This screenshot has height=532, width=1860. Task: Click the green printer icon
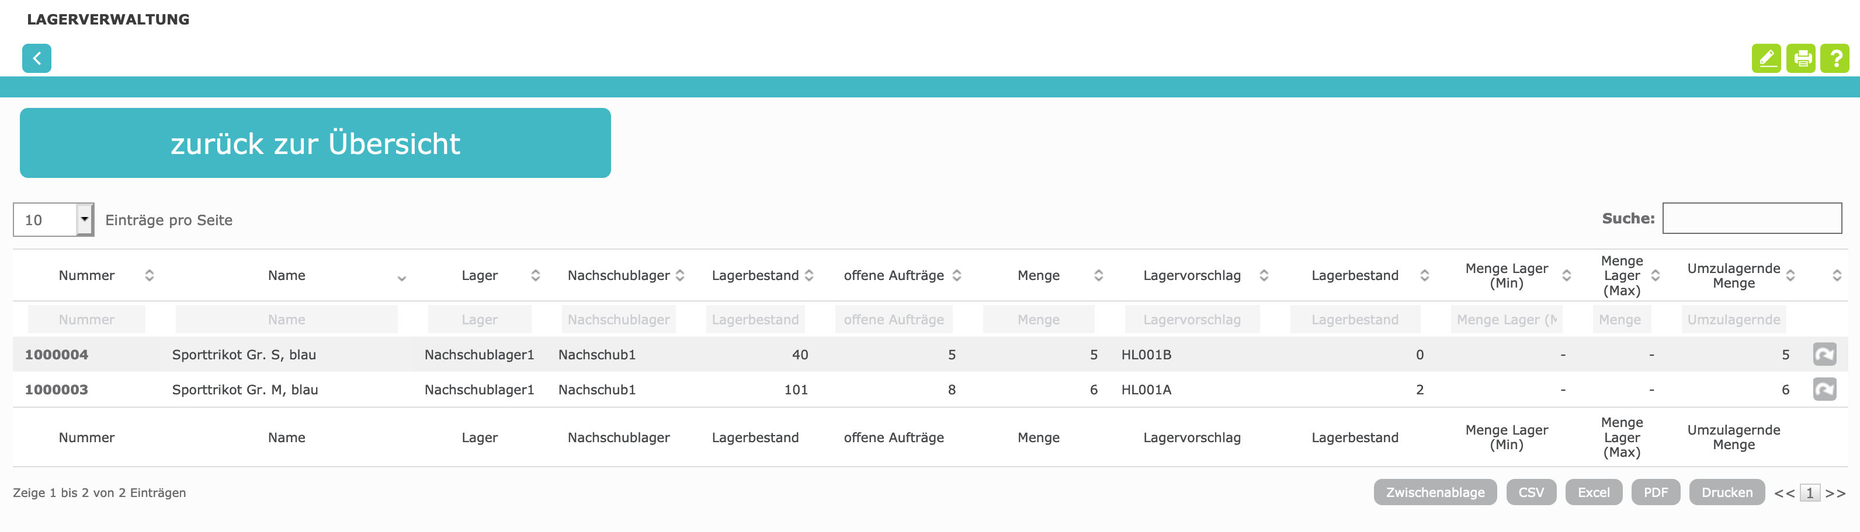(1800, 58)
